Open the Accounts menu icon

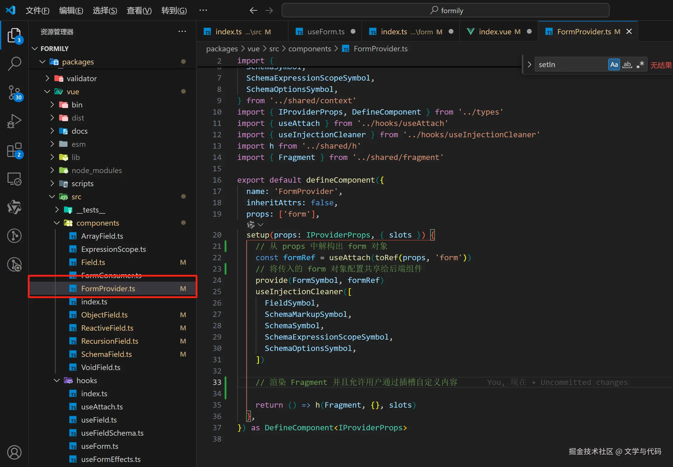pyautogui.click(x=14, y=452)
